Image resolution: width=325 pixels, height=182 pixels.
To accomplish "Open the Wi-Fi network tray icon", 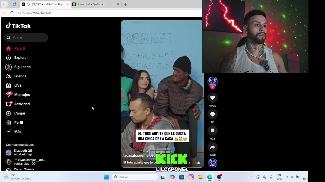I will (287, 177).
